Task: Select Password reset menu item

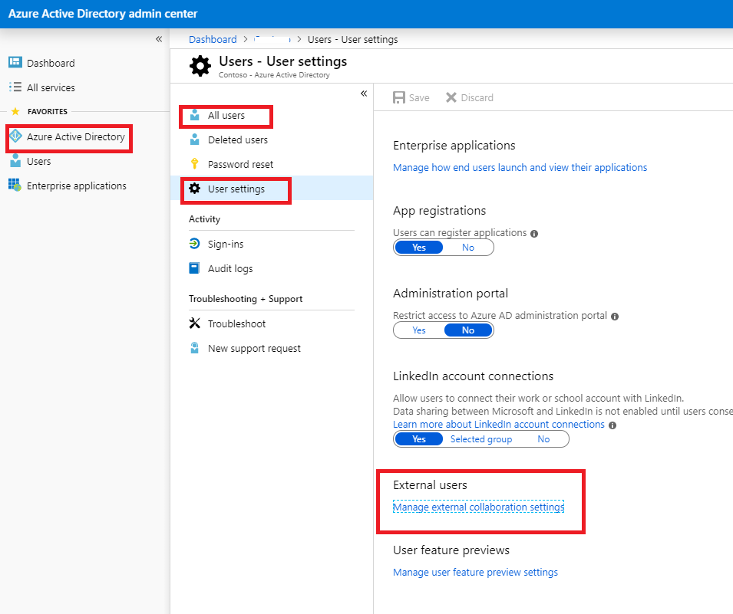Action: click(240, 164)
